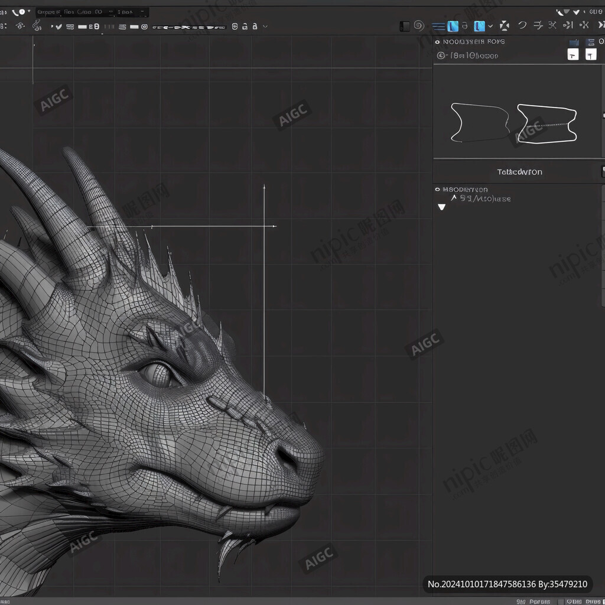Screen dimensions: 605x605
Task: Click the blue horizontal lines icon
Action: [438, 26]
